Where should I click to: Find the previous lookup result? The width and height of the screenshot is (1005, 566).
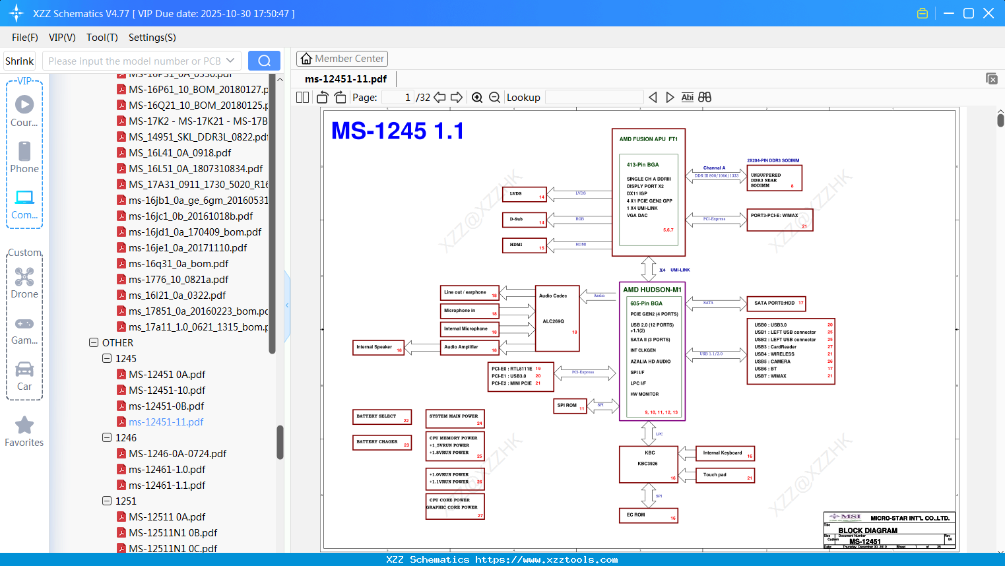click(653, 98)
